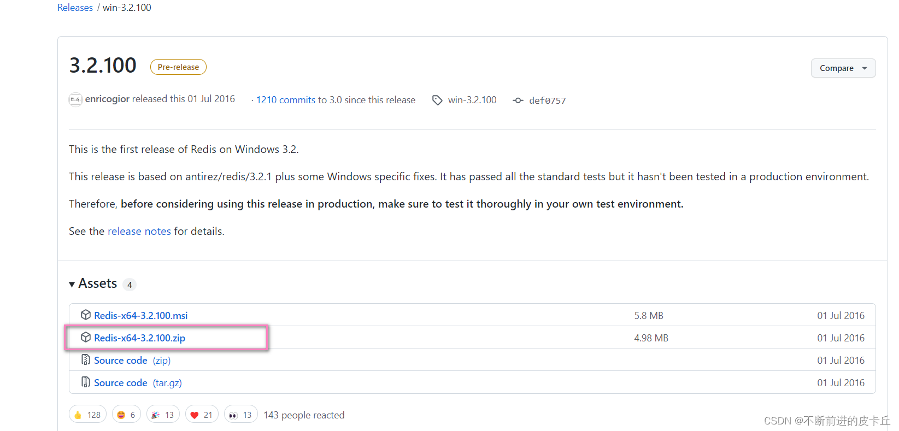Viewport: 899px width, 431px height.
Task: Click the Assets count badge 4
Action: tap(130, 285)
